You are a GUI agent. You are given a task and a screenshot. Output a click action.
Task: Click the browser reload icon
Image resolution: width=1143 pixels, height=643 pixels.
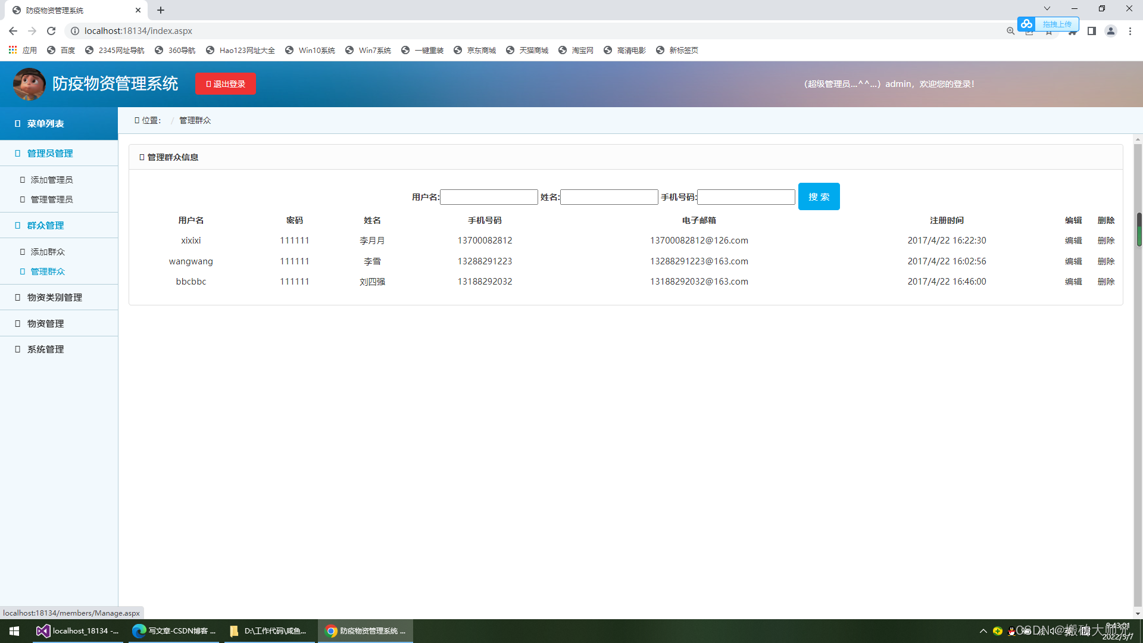click(51, 31)
